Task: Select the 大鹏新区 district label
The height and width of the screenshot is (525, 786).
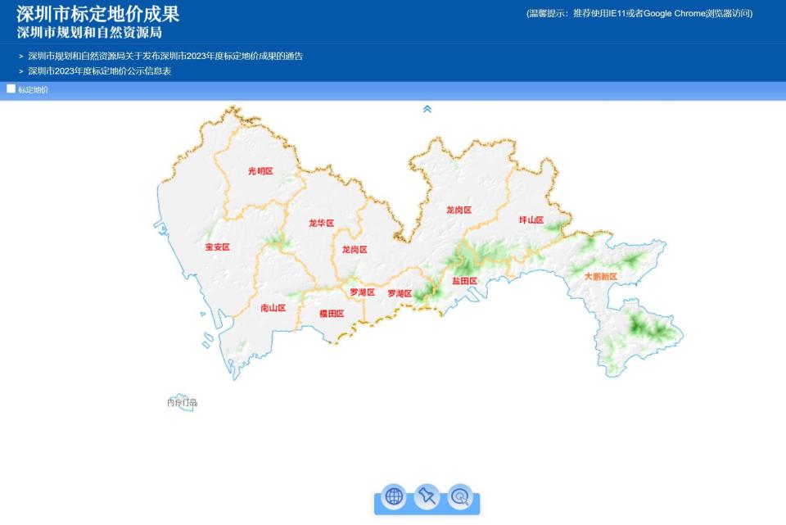Action: [601, 276]
